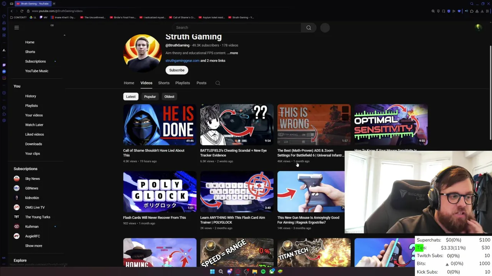The height and width of the screenshot is (276, 492).
Task: Click the OMG Live TV channel avatar
Action: (x=17, y=207)
